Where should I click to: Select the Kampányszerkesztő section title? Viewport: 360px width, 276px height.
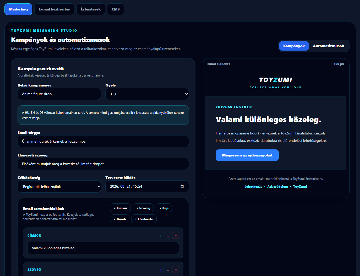(41, 69)
